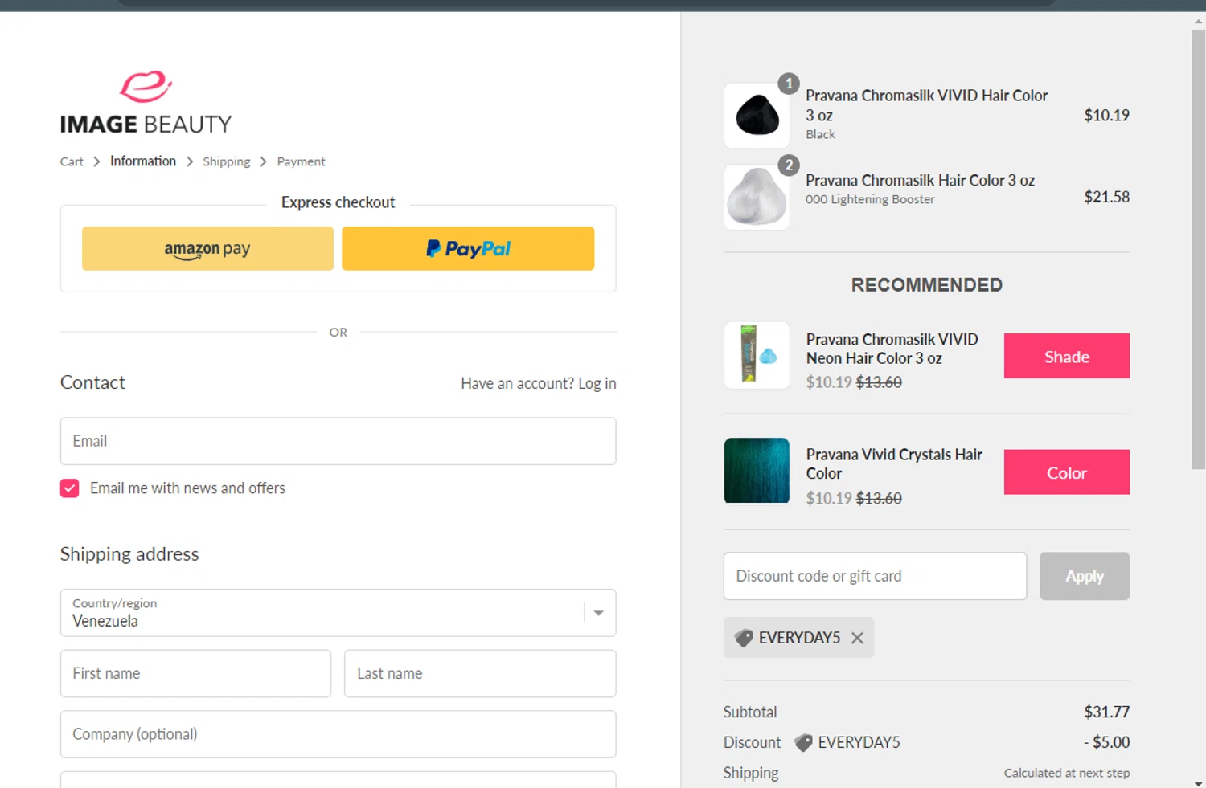This screenshot has width=1206, height=788.
Task: Click the order summary scrollbar
Action: click(x=1198, y=249)
